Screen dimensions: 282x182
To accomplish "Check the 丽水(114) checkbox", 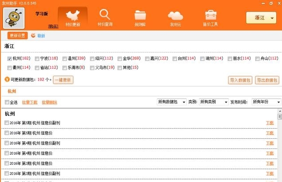I will pyautogui.click(x=230, y=59).
